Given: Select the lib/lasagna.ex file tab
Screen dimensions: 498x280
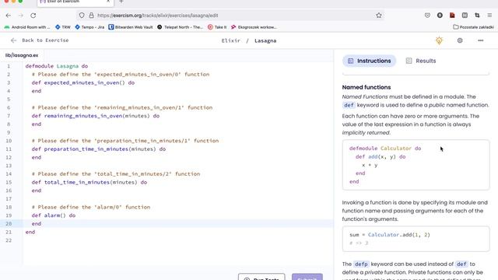Looking at the screenshot, I should point(22,55).
